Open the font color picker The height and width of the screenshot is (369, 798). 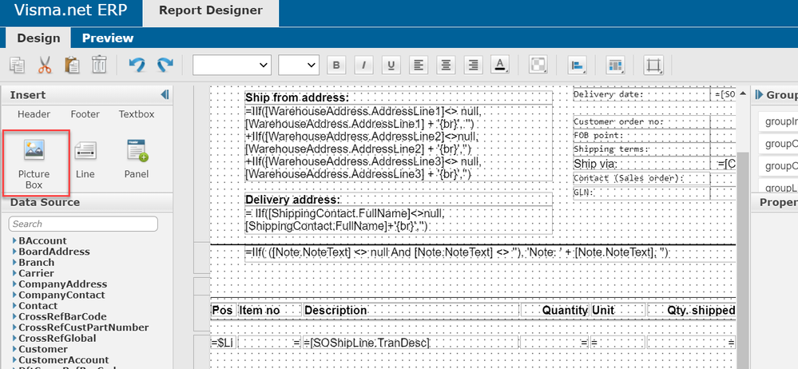click(500, 65)
